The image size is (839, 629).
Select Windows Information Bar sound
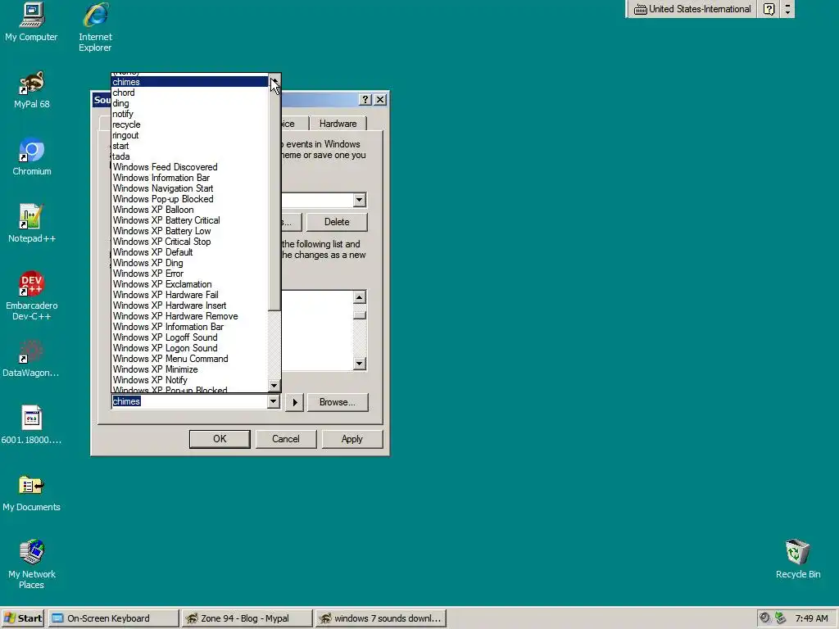click(189, 178)
